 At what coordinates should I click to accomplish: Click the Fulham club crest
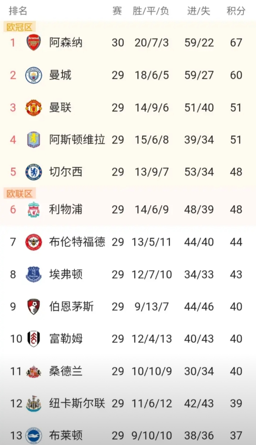pos(34,339)
